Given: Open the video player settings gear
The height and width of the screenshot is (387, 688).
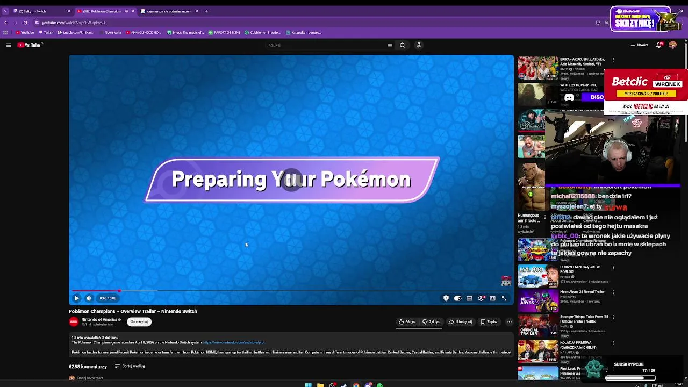Looking at the screenshot, I should [481, 298].
